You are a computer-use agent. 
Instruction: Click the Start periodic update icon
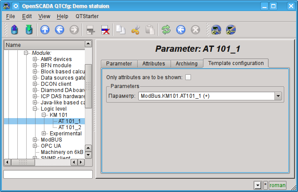[180, 30]
